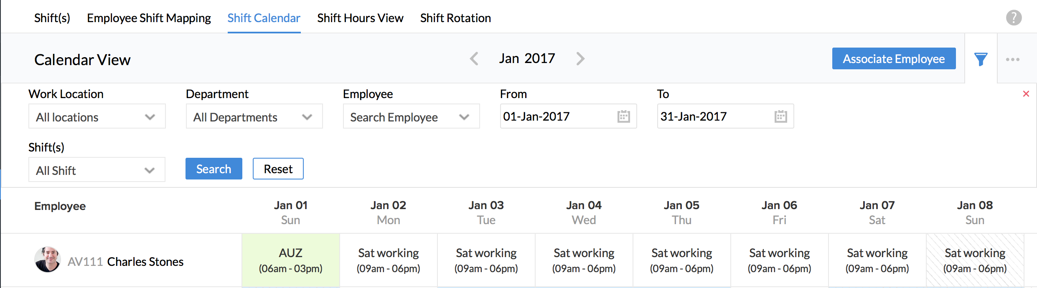Close the filter panel with red X
The image size is (1037, 288).
pos(1026,94)
